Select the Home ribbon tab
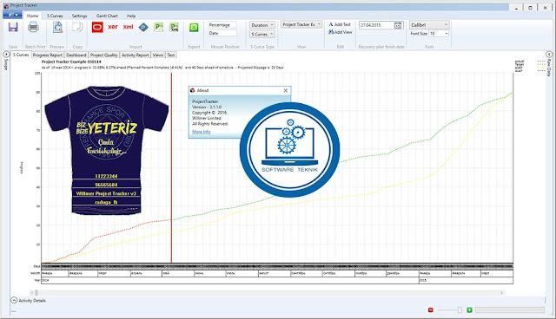Image resolution: width=556 pixels, height=319 pixels. pos(32,16)
